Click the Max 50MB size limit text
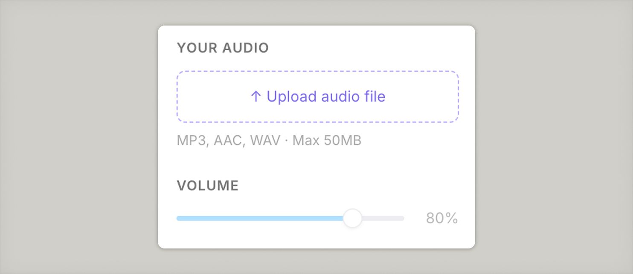The width and height of the screenshot is (633, 274). (326, 140)
